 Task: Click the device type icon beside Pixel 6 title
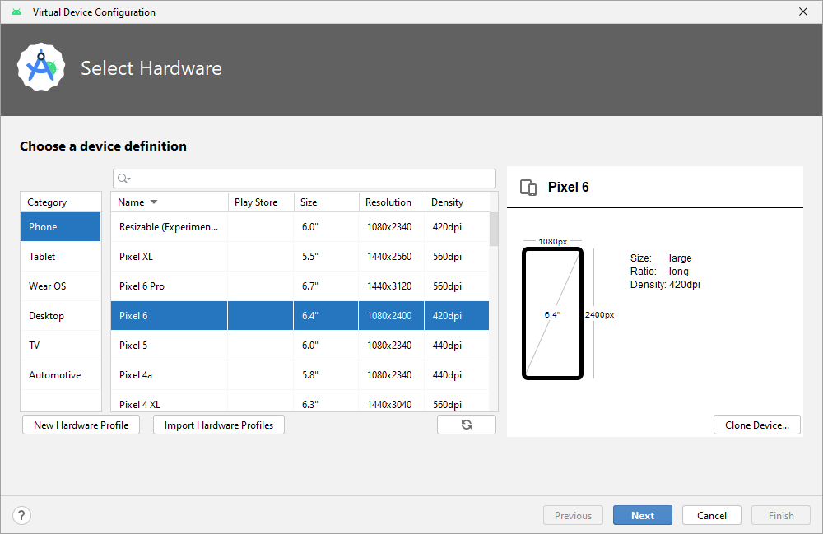coord(528,188)
